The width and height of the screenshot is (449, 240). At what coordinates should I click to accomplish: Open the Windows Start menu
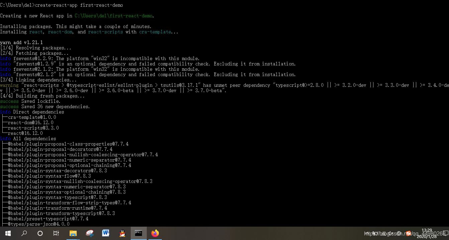[8, 233]
